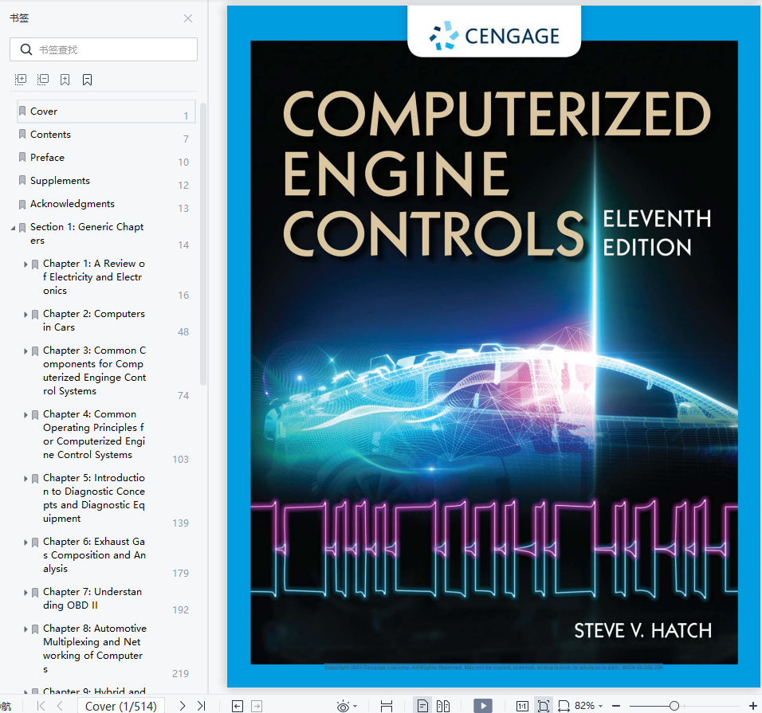762x713 pixels.
Task: Close the bookmarks panel
Action: click(x=188, y=18)
